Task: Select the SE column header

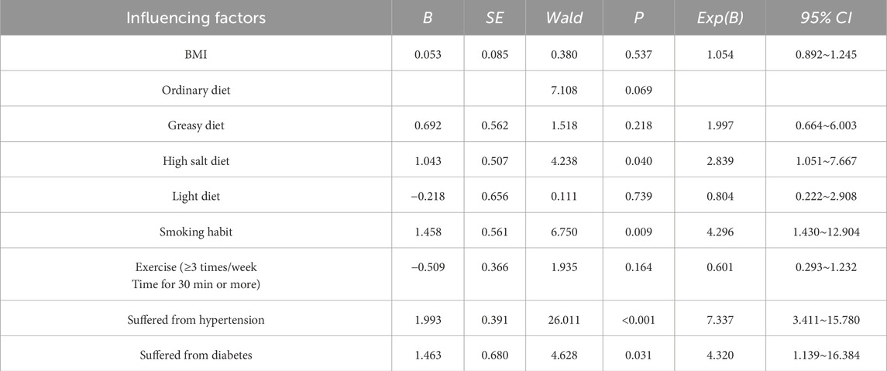Action: point(494,19)
